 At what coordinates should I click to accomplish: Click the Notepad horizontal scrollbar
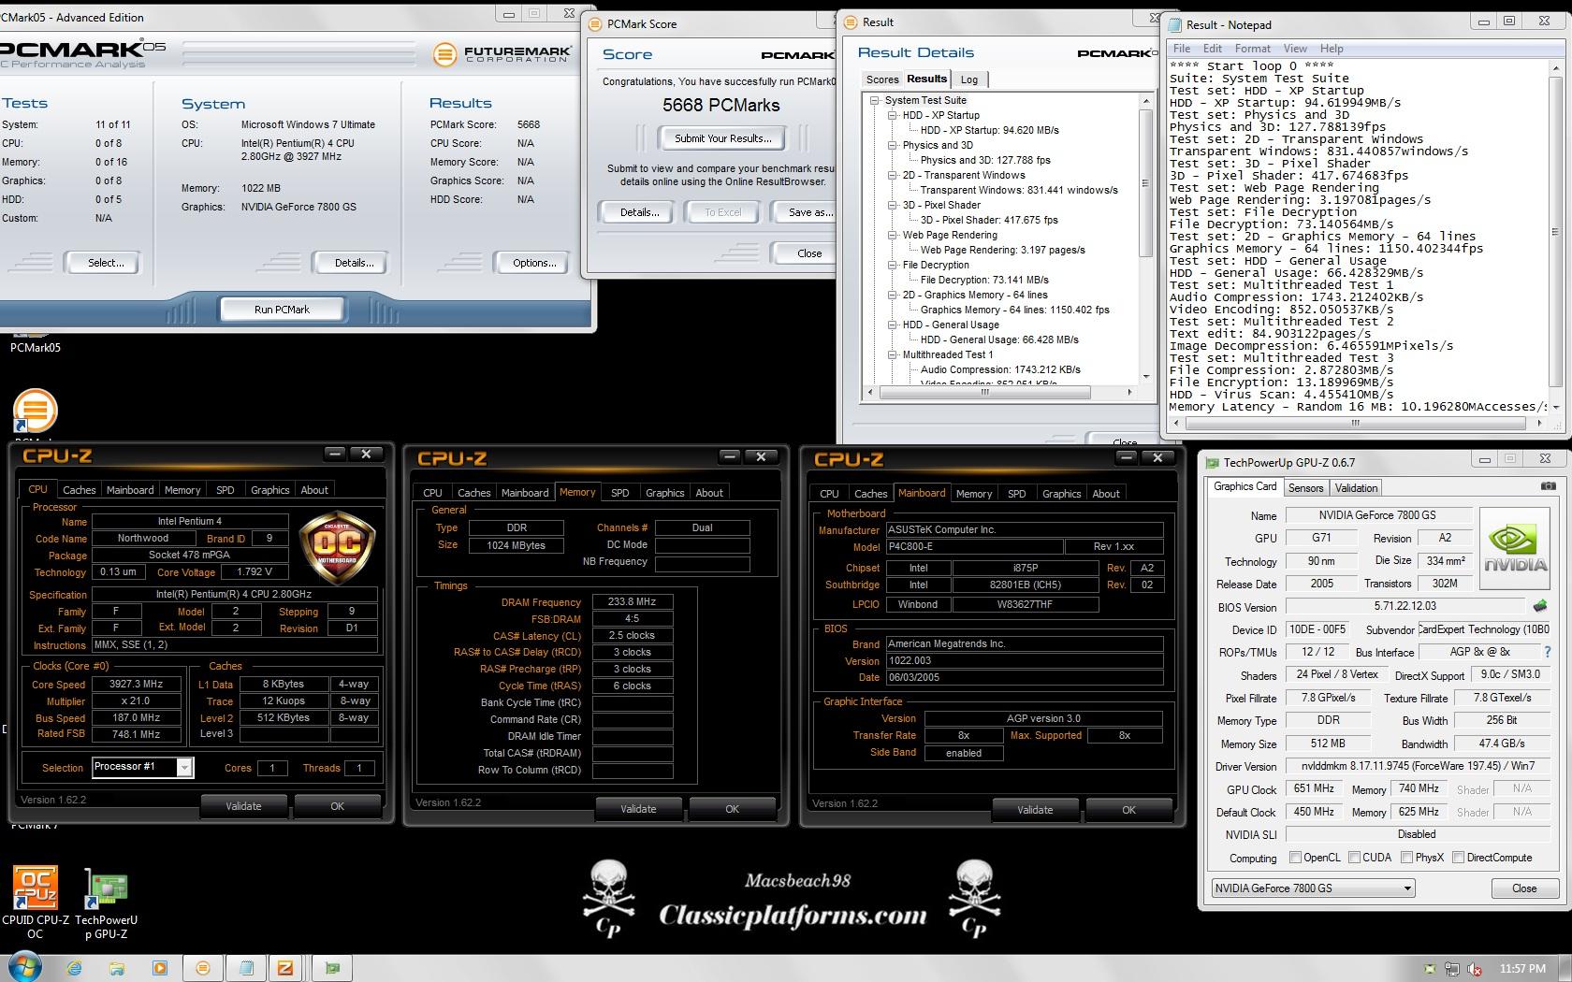pos(1355,423)
